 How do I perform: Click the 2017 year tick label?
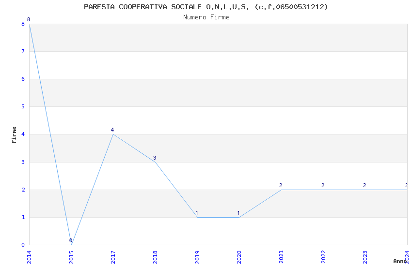coord(113,256)
